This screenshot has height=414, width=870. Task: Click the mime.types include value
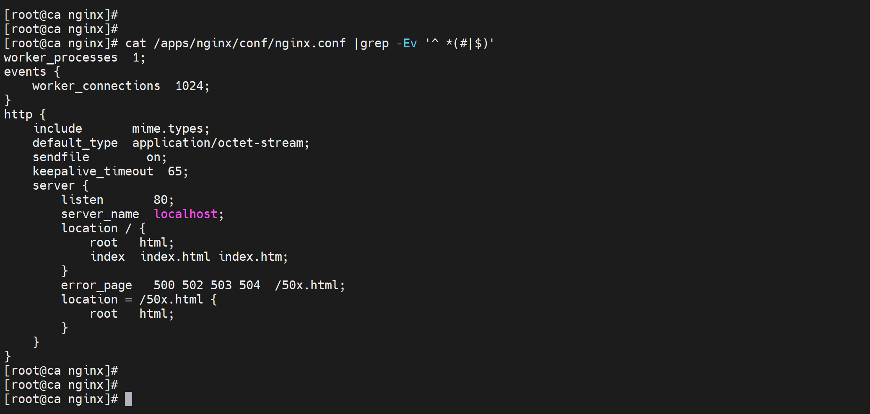(x=168, y=129)
